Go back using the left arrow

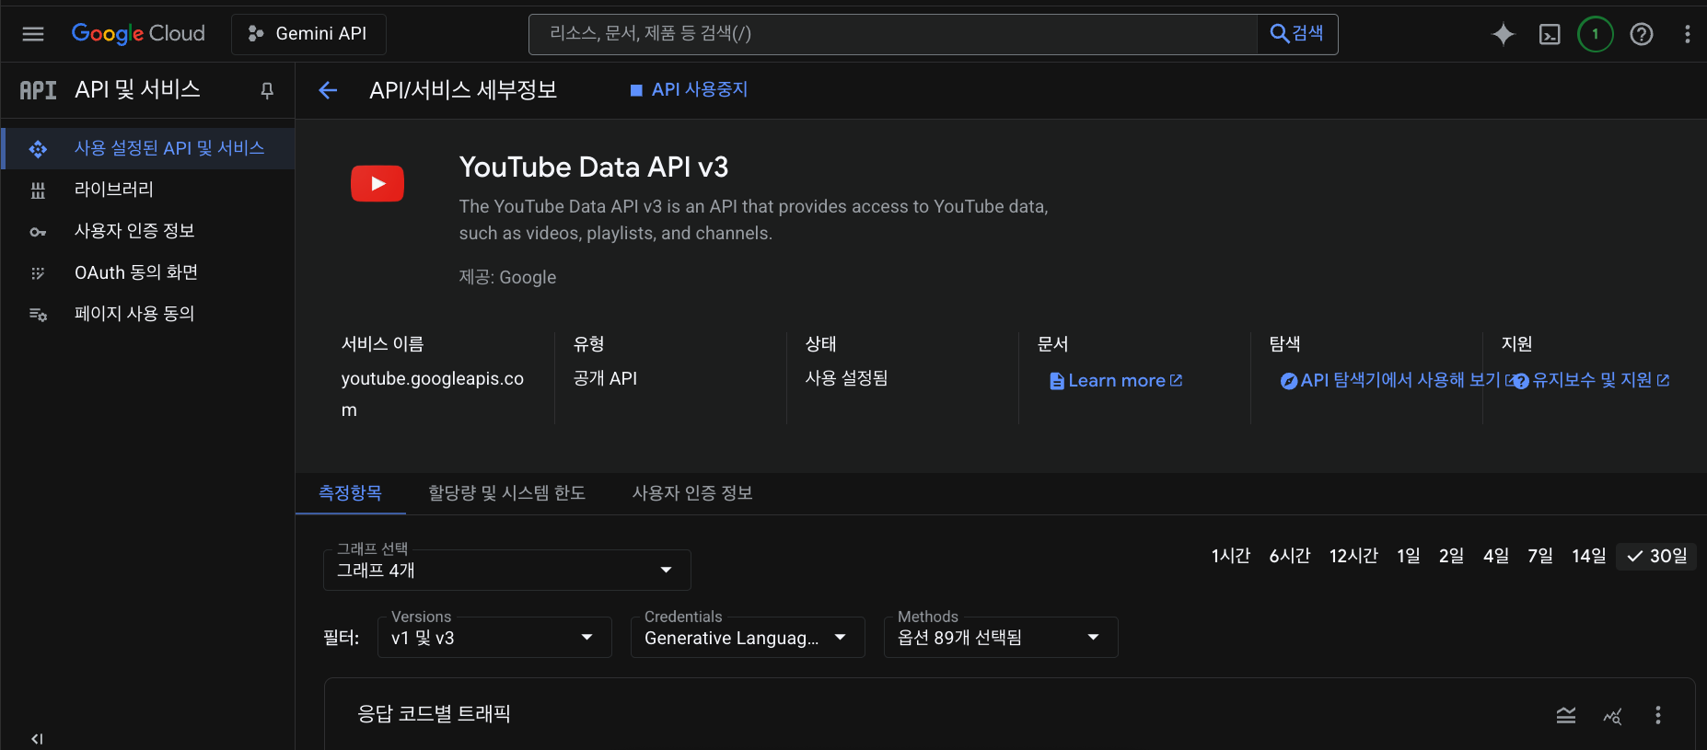[x=328, y=90]
